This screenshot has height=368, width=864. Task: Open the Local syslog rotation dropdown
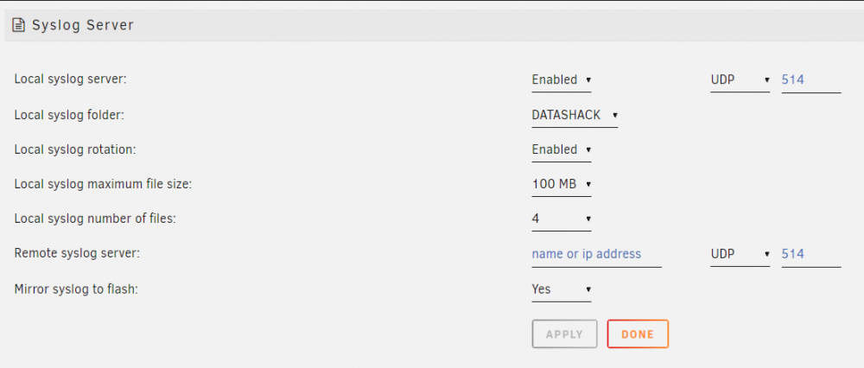pyautogui.click(x=561, y=149)
